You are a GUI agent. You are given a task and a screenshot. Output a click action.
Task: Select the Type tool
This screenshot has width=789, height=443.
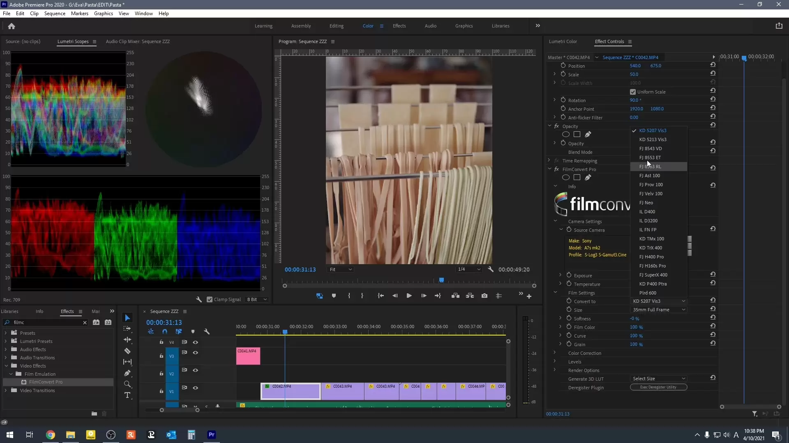127,395
